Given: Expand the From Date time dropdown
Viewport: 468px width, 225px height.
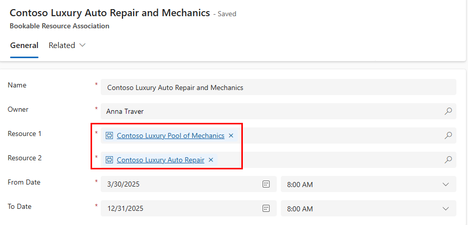Looking at the screenshot, I should click(446, 184).
